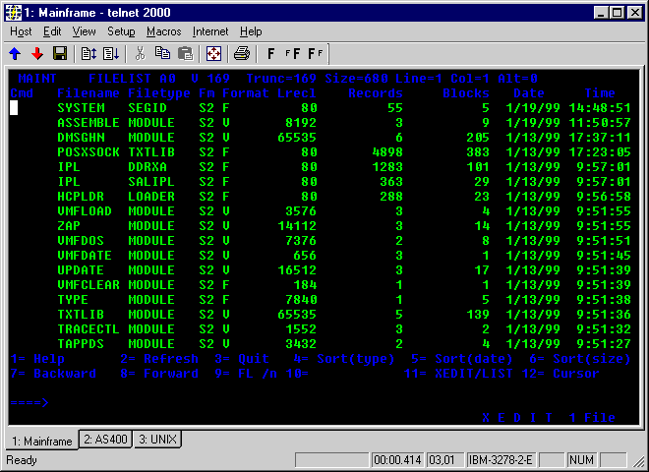Switch to the 2: AS400 session tab
The width and height of the screenshot is (649, 472).
tap(104, 440)
